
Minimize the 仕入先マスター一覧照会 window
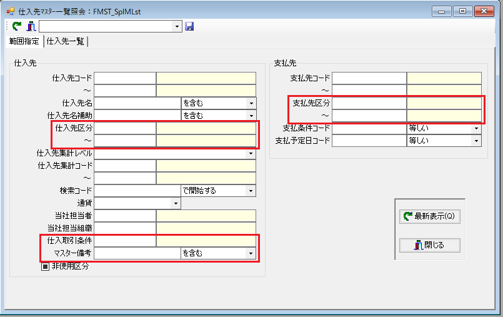click(x=442, y=11)
